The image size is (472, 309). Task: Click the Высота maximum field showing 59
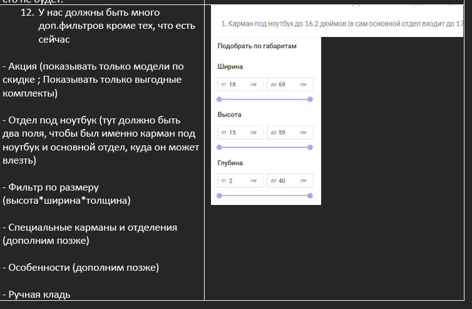tap(289, 133)
